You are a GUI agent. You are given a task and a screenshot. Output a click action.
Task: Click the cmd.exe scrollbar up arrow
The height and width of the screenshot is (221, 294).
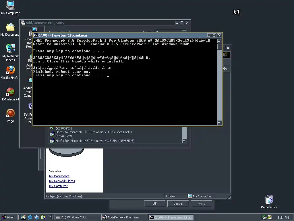coord(219,41)
